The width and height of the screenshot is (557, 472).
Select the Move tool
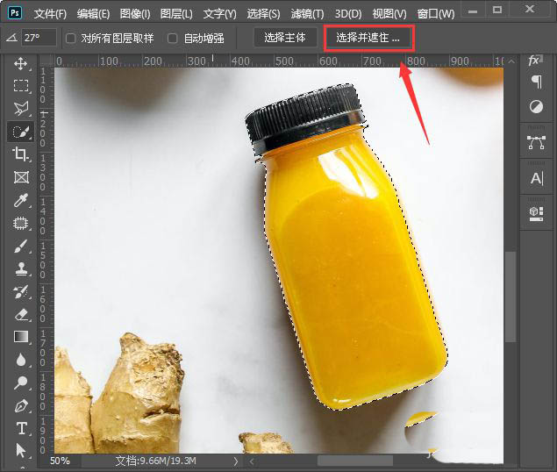tap(20, 64)
